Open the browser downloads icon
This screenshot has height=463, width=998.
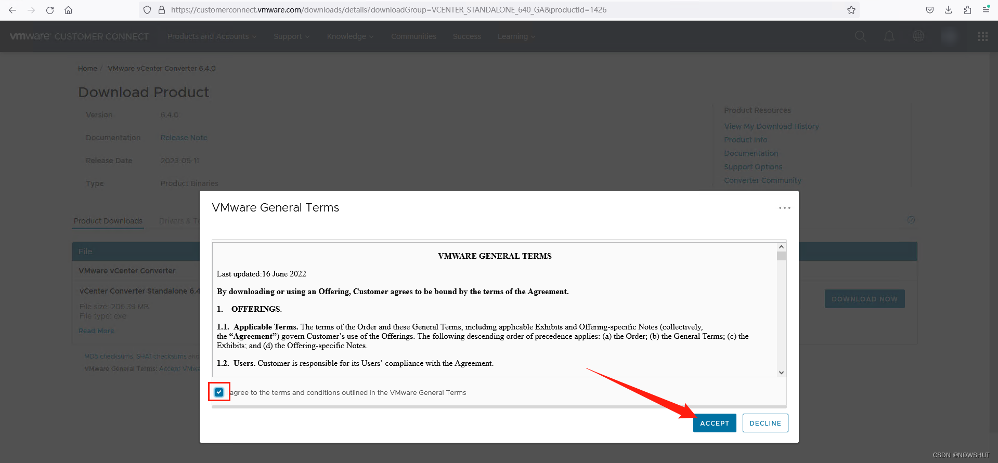pos(949,10)
